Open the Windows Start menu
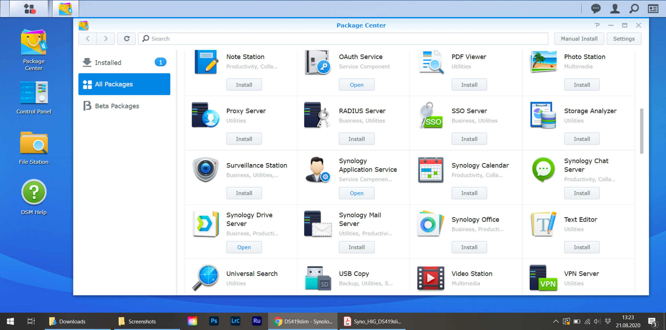The width and height of the screenshot is (666, 330). click(10, 321)
